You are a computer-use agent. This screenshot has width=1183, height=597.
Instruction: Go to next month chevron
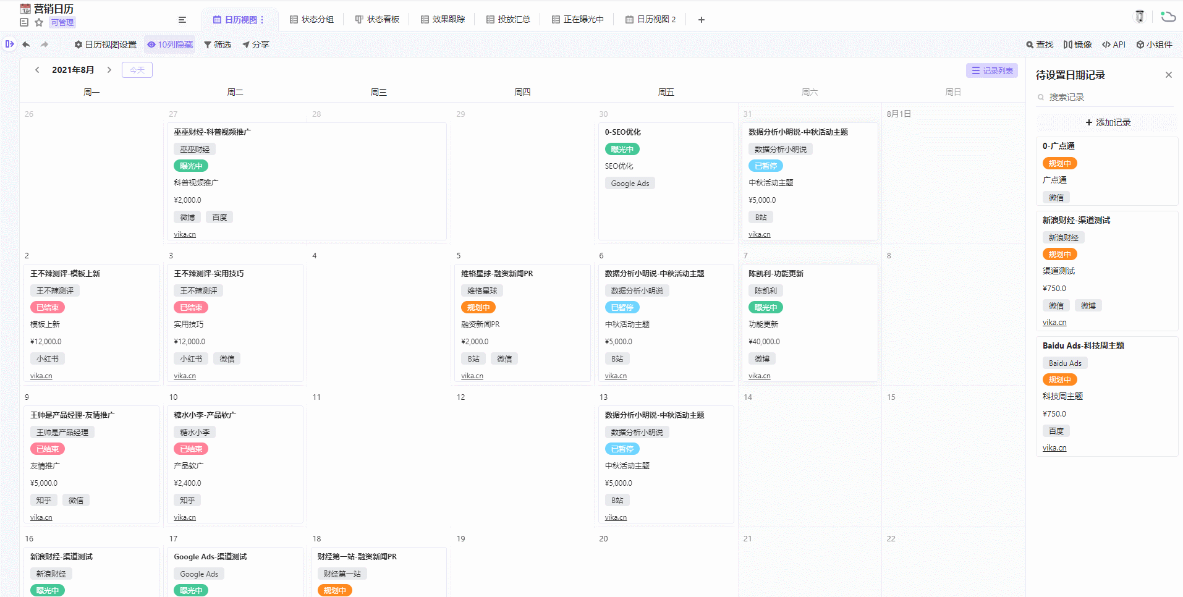point(109,70)
